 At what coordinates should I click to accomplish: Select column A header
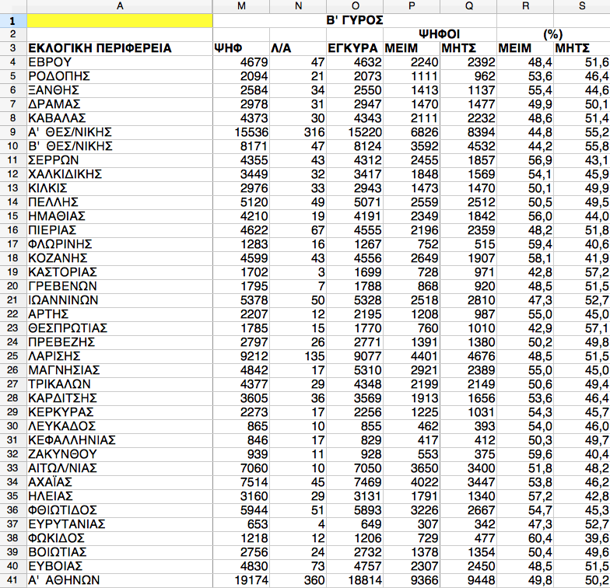(120, 6)
